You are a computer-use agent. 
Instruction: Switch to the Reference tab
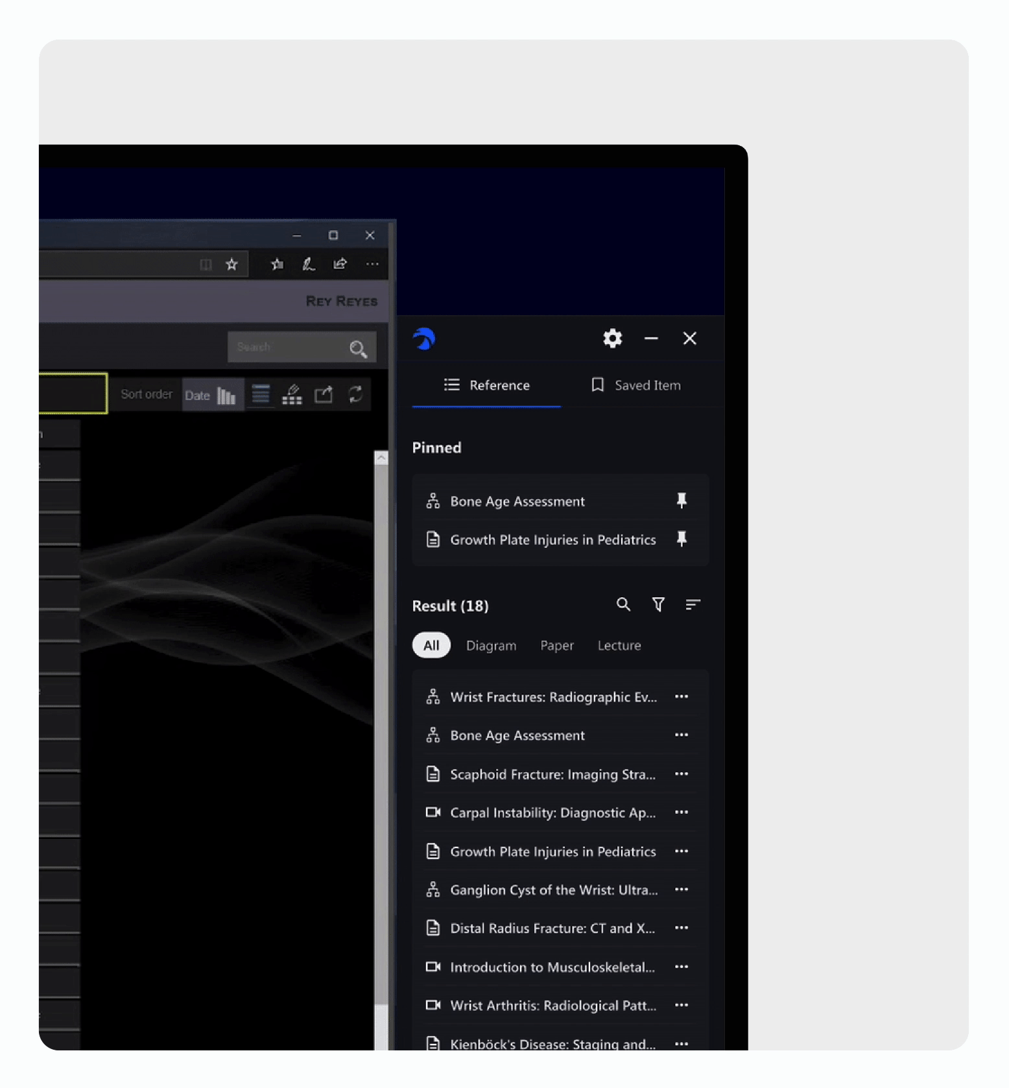point(487,385)
